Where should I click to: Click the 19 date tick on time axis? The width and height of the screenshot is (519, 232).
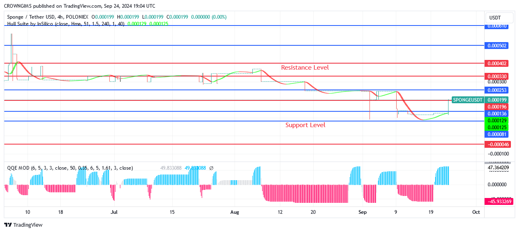(431, 212)
